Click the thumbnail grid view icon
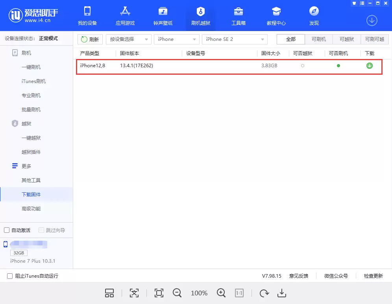392x304 pixels. (109, 293)
